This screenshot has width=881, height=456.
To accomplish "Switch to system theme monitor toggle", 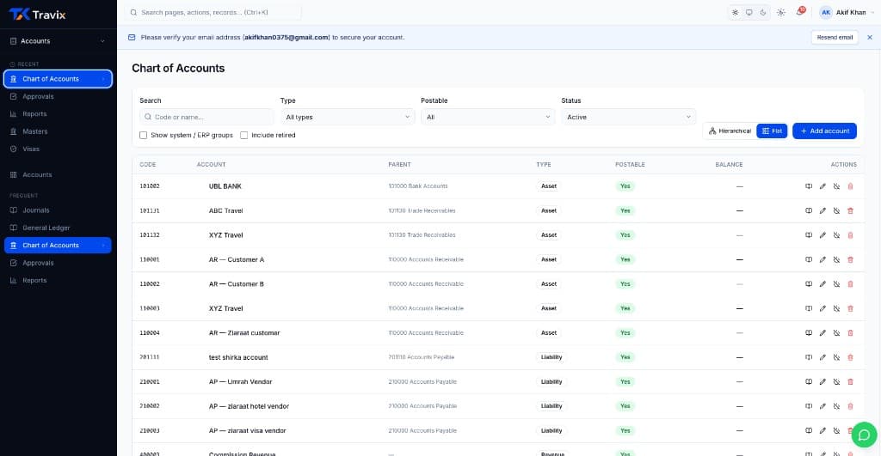I will (749, 12).
